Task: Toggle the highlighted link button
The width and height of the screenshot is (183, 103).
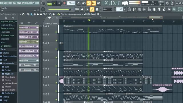Action: tap(92, 9)
